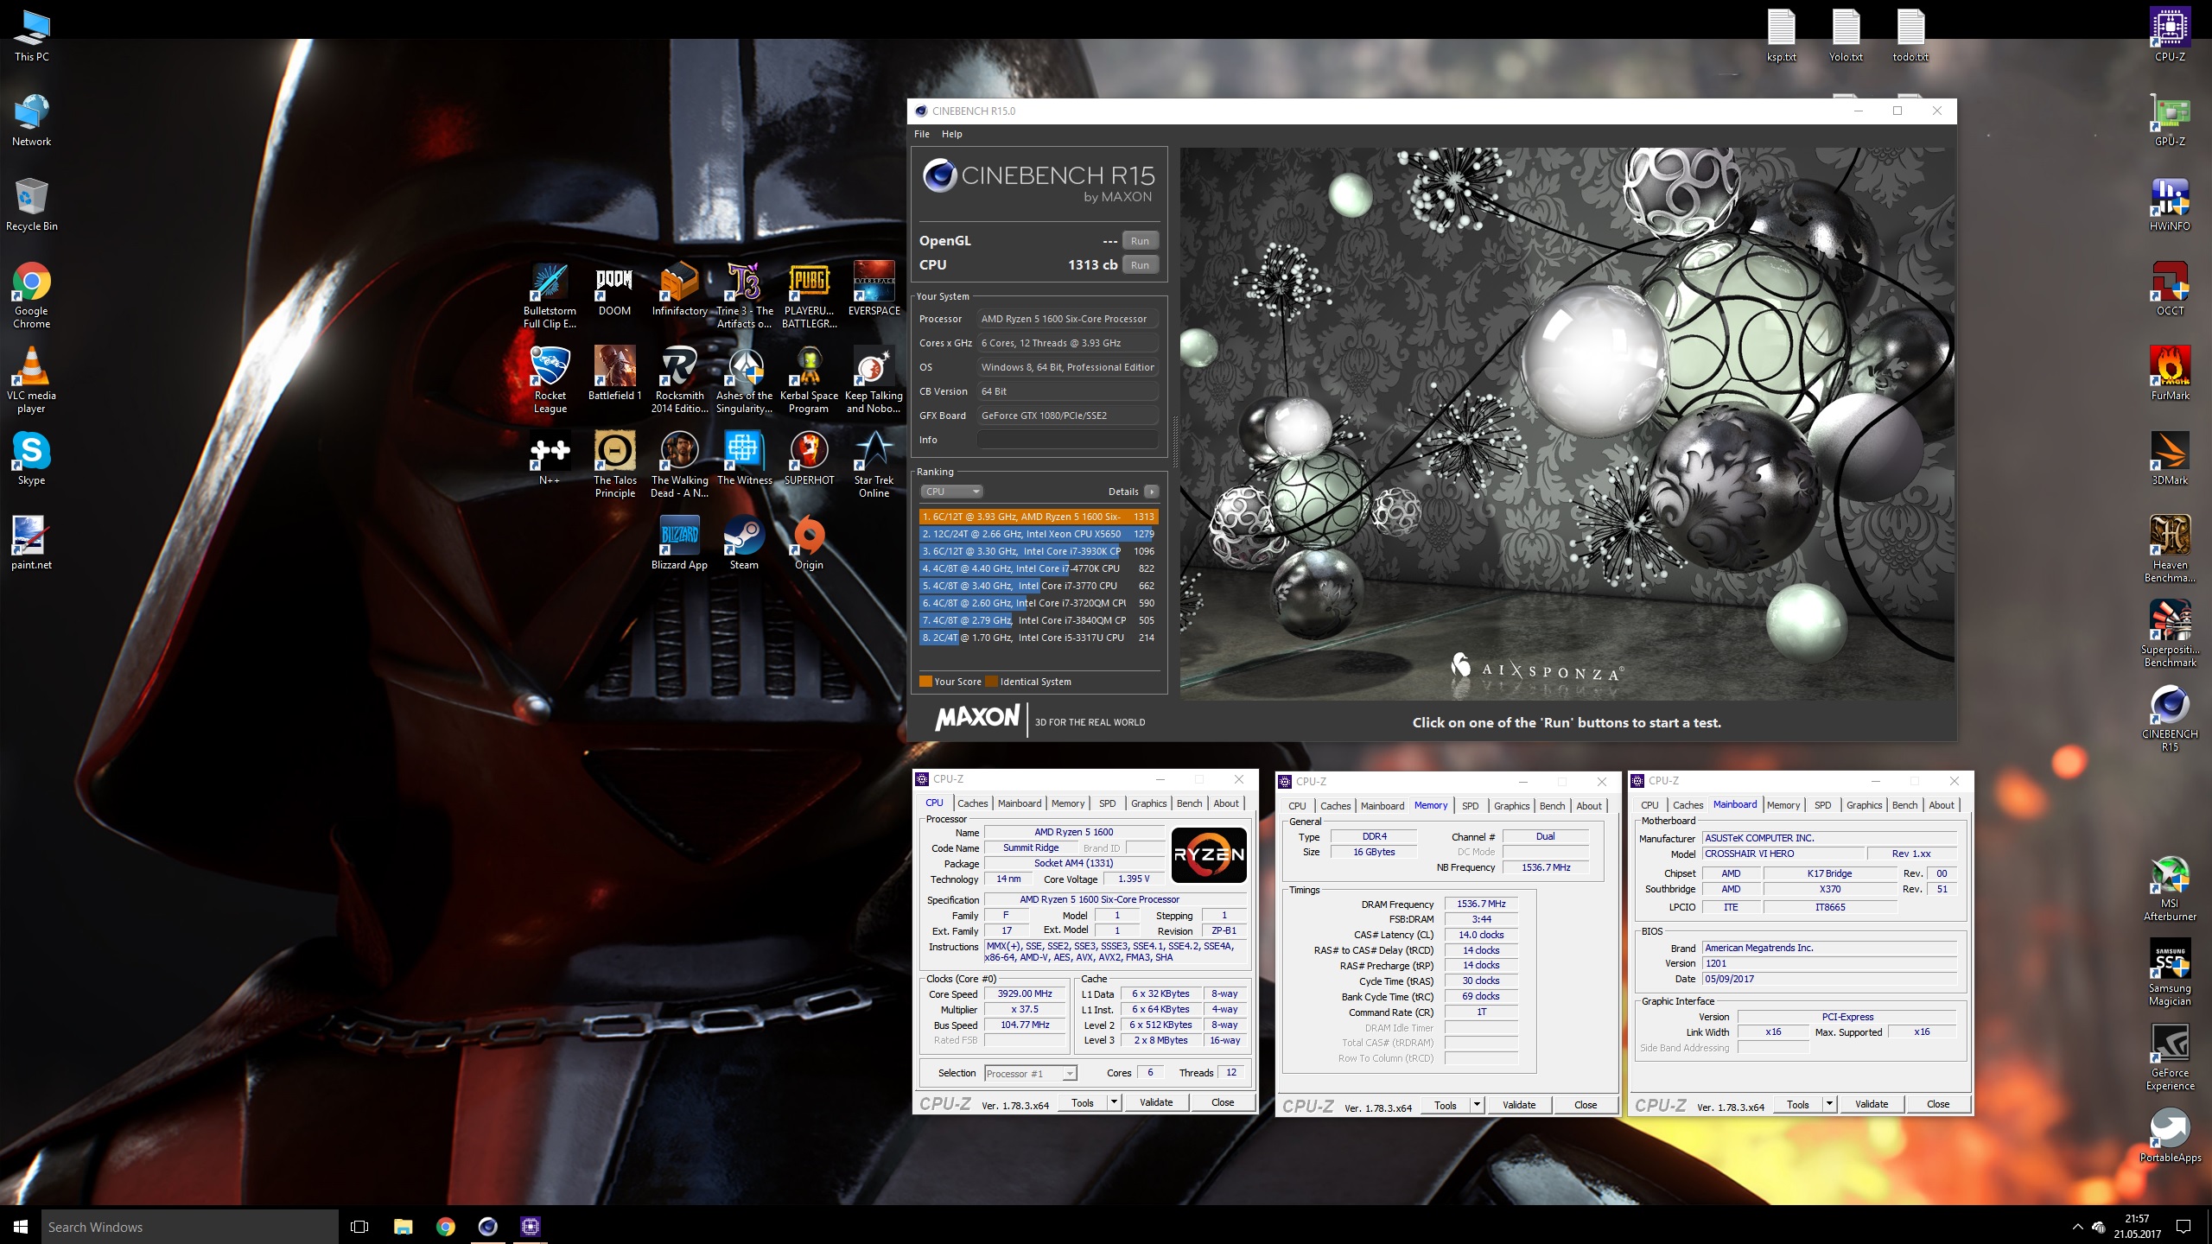
Task: Open the Ranking CPU dropdown in Cinebench
Action: pyautogui.click(x=951, y=492)
